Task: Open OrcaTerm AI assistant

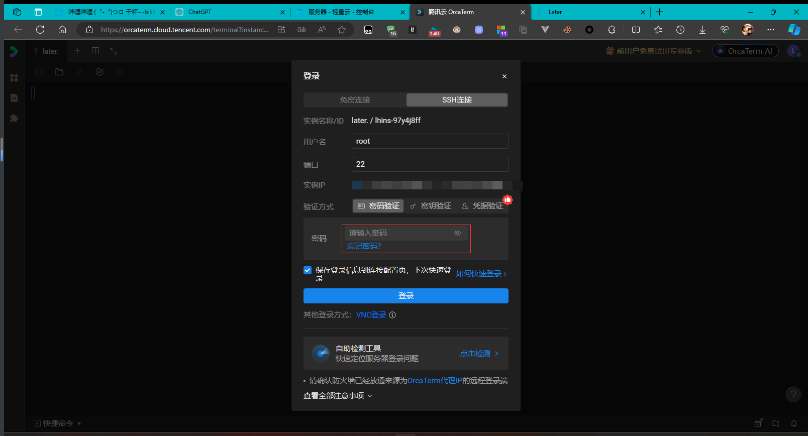Action: [x=745, y=51]
